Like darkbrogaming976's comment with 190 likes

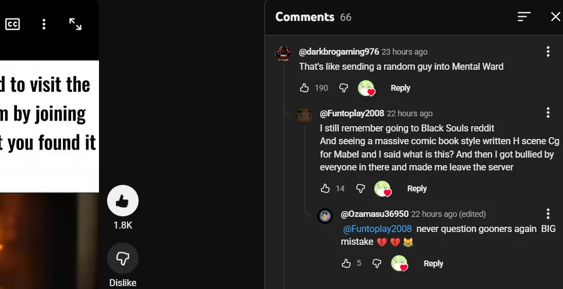pyautogui.click(x=304, y=88)
